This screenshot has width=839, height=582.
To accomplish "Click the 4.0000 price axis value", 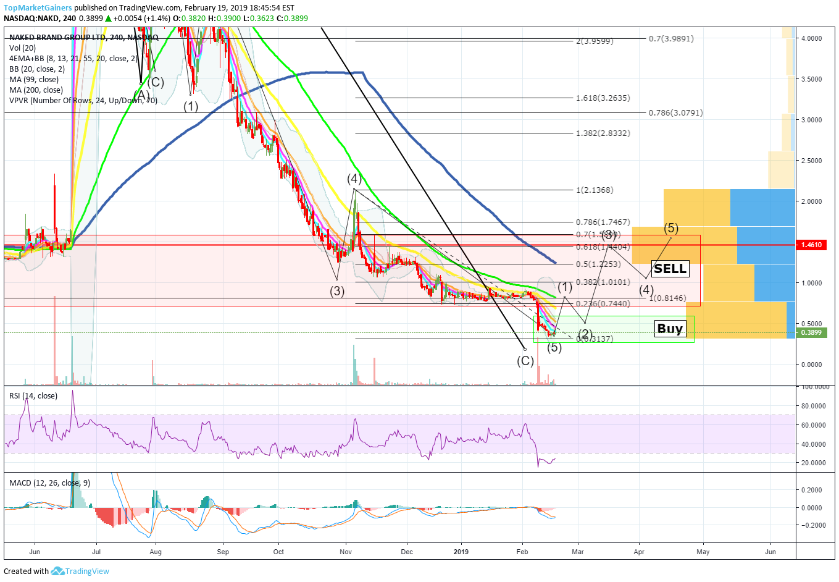I will click(x=812, y=38).
